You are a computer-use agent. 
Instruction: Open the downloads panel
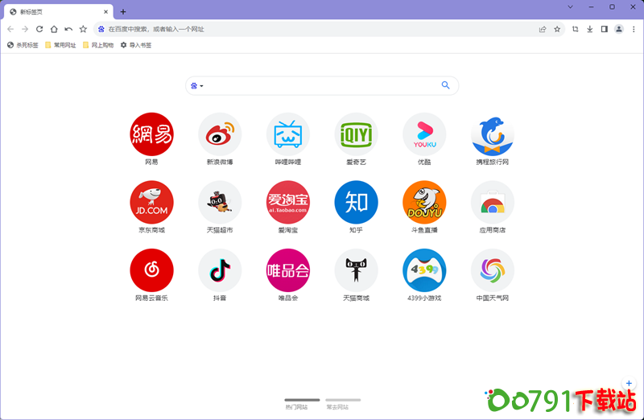(590, 29)
